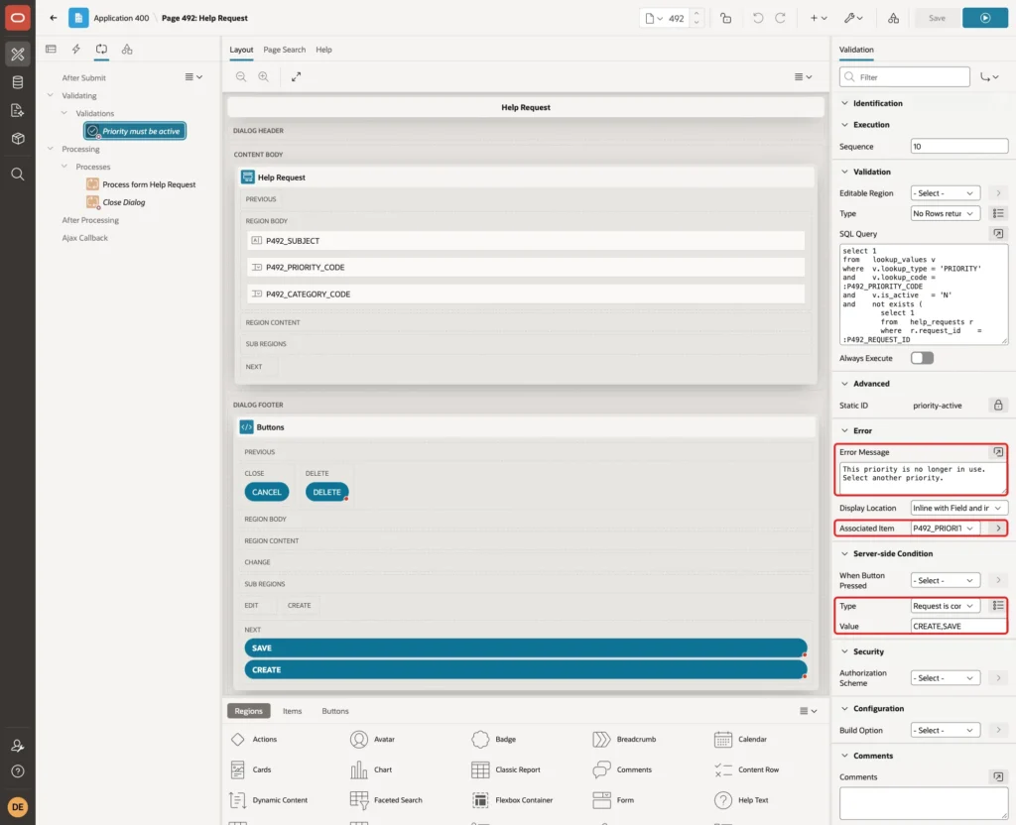Open the Utilities wrench menu dropdown
The image size is (1016, 825).
click(853, 18)
